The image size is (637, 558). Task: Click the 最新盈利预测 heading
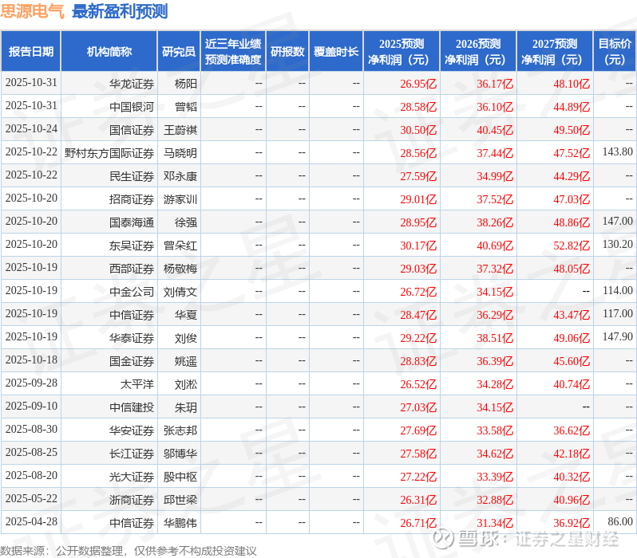coord(120,11)
